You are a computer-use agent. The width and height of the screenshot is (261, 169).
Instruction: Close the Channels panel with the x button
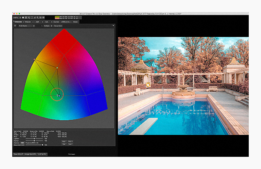pos(113,26)
